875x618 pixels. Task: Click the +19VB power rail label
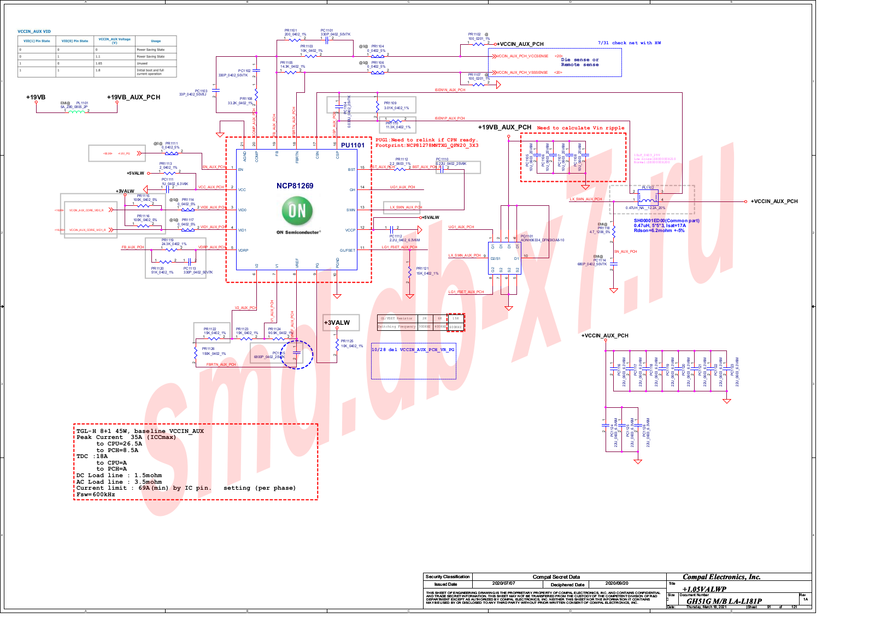tap(36, 97)
